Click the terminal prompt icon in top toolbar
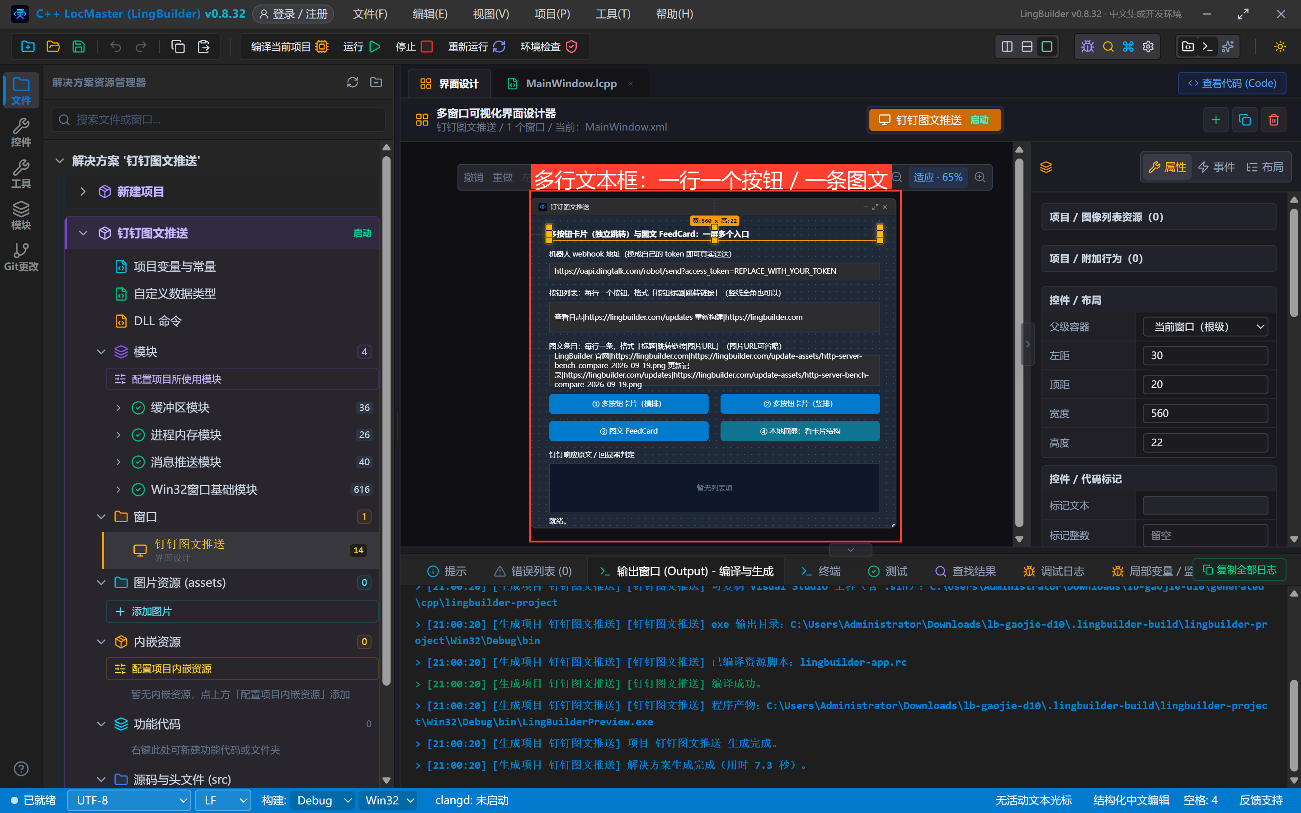The width and height of the screenshot is (1301, 813). point(1207,47)
